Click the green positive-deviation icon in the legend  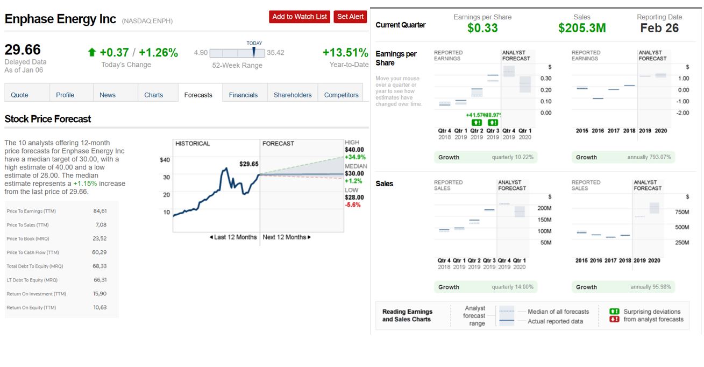tap(614, 312)
